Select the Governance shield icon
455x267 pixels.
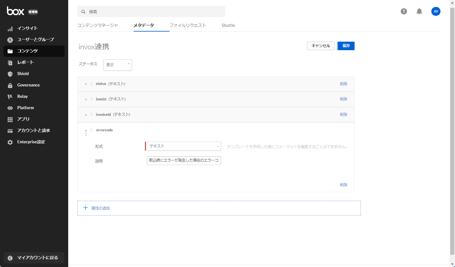click(x=10, y=85)
